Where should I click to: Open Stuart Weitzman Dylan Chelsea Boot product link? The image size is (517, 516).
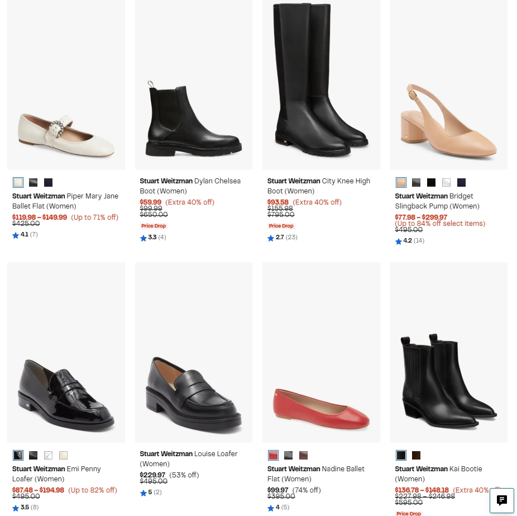pyautogui.click(x=190, y=186)
